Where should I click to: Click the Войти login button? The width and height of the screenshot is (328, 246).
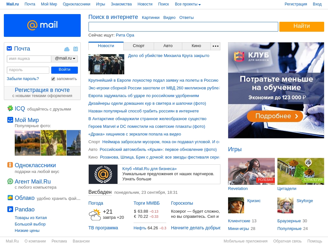click(x=64, y=70)
